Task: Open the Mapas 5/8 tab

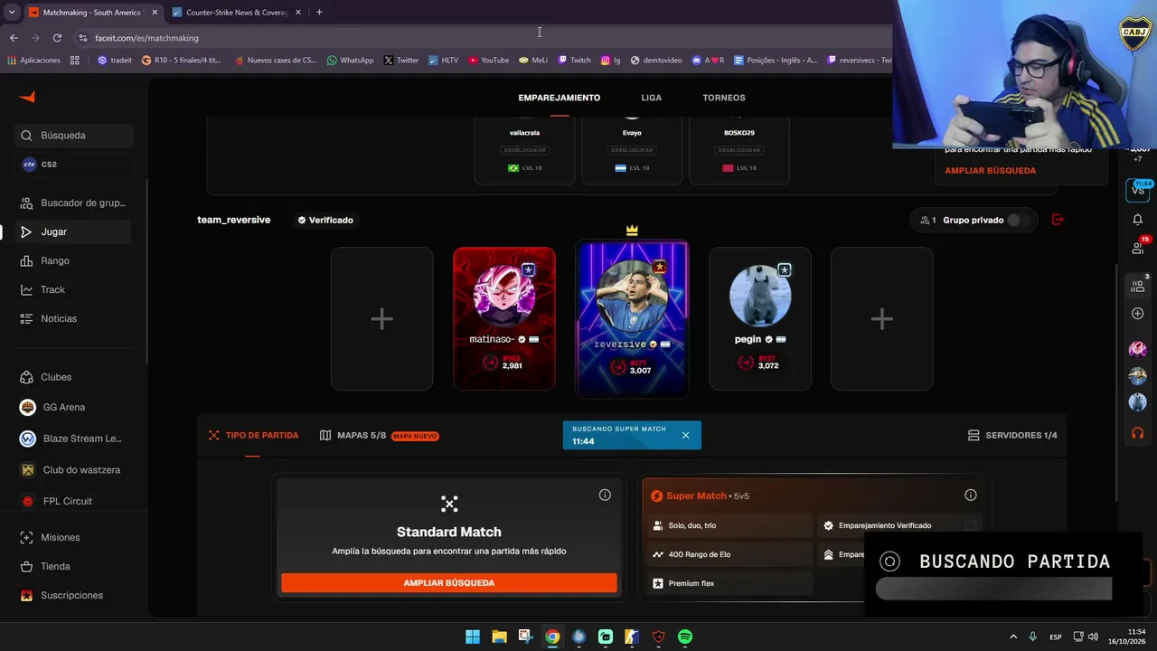Action: click(x=379, y=435)
